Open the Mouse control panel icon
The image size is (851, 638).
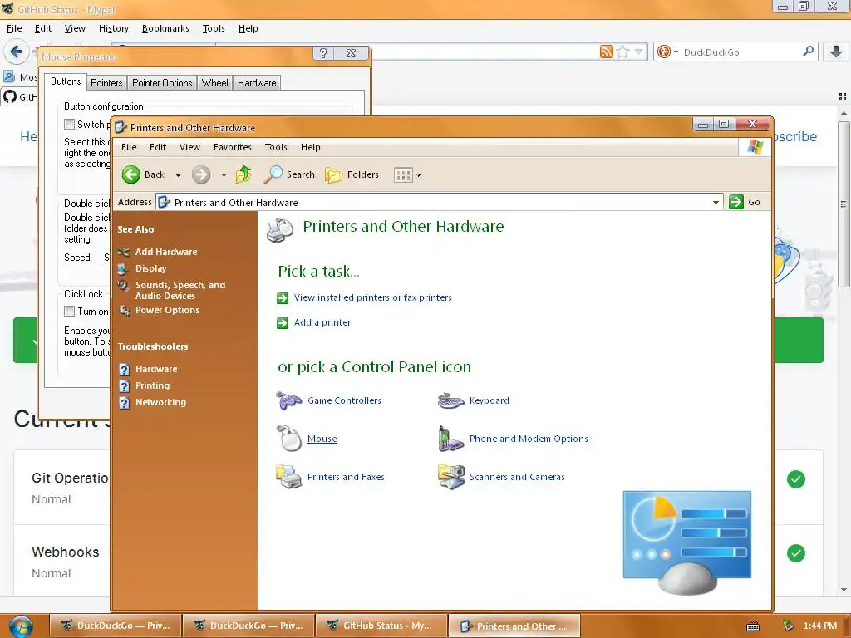tap(289, 439)
